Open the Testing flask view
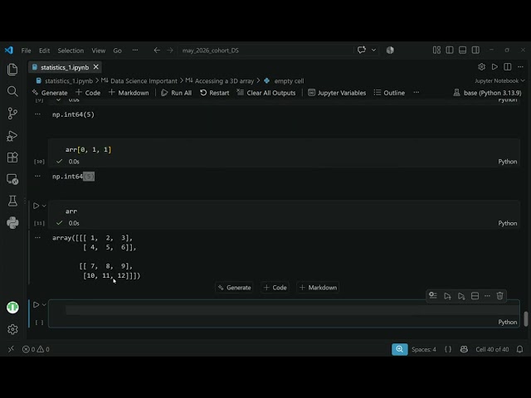Viewport: 531px width, 398px height. click(x=12, y=201)
